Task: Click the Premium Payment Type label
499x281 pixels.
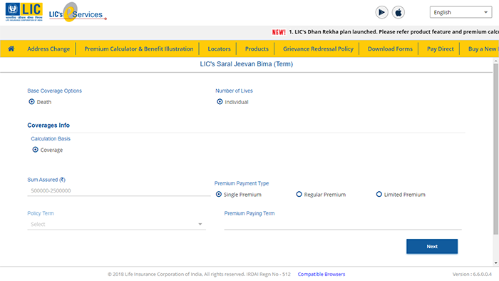Action: click(242, 183)
